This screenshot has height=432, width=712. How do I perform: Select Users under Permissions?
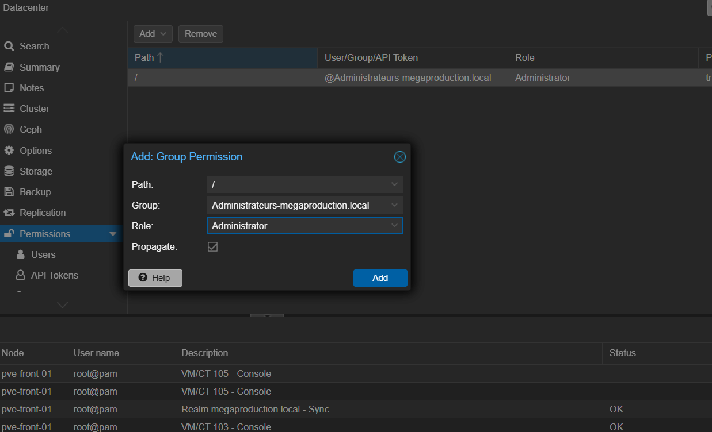tap(43, 254)
